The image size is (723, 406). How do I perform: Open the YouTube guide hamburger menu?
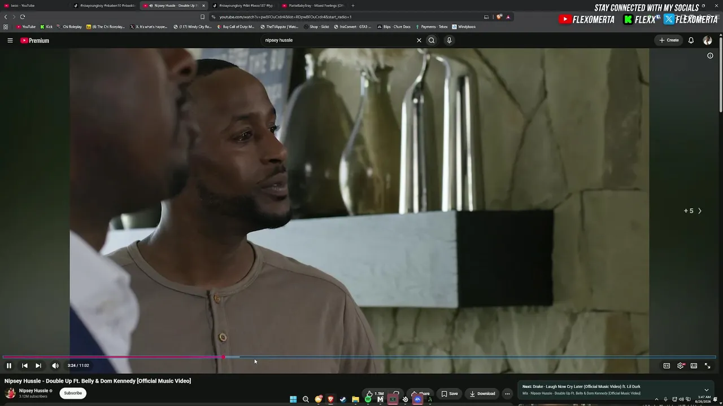pyautogui.click(x=10, y=41)
